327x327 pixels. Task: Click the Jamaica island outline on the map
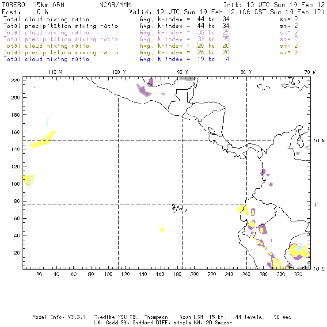click(263, 87)
